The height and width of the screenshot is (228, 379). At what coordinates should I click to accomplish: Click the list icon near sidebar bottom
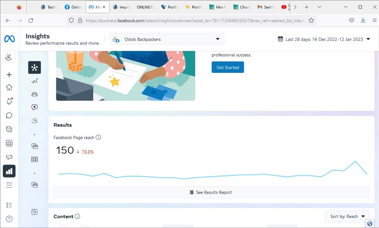9,205
